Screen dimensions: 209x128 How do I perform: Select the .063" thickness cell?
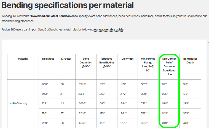point(45,94)
